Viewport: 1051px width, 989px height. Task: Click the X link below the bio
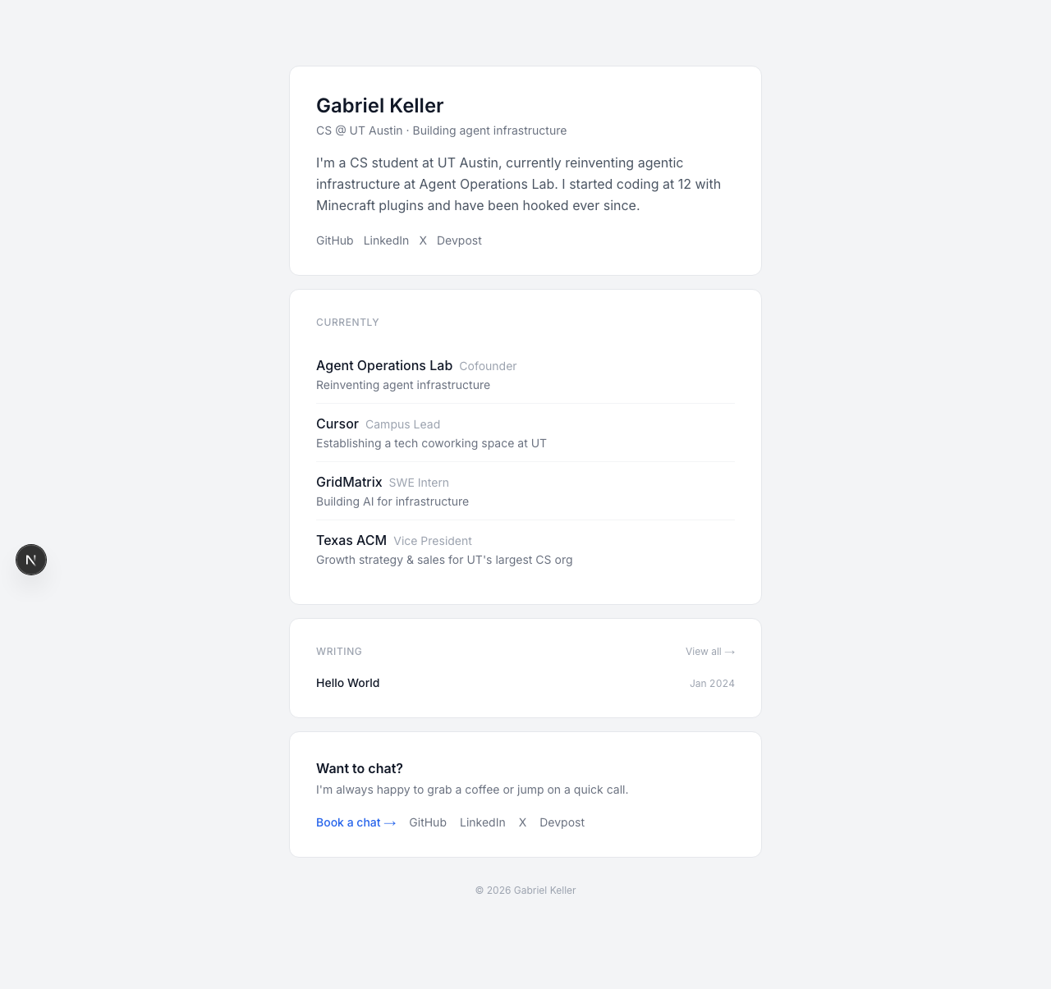(423, 240)
